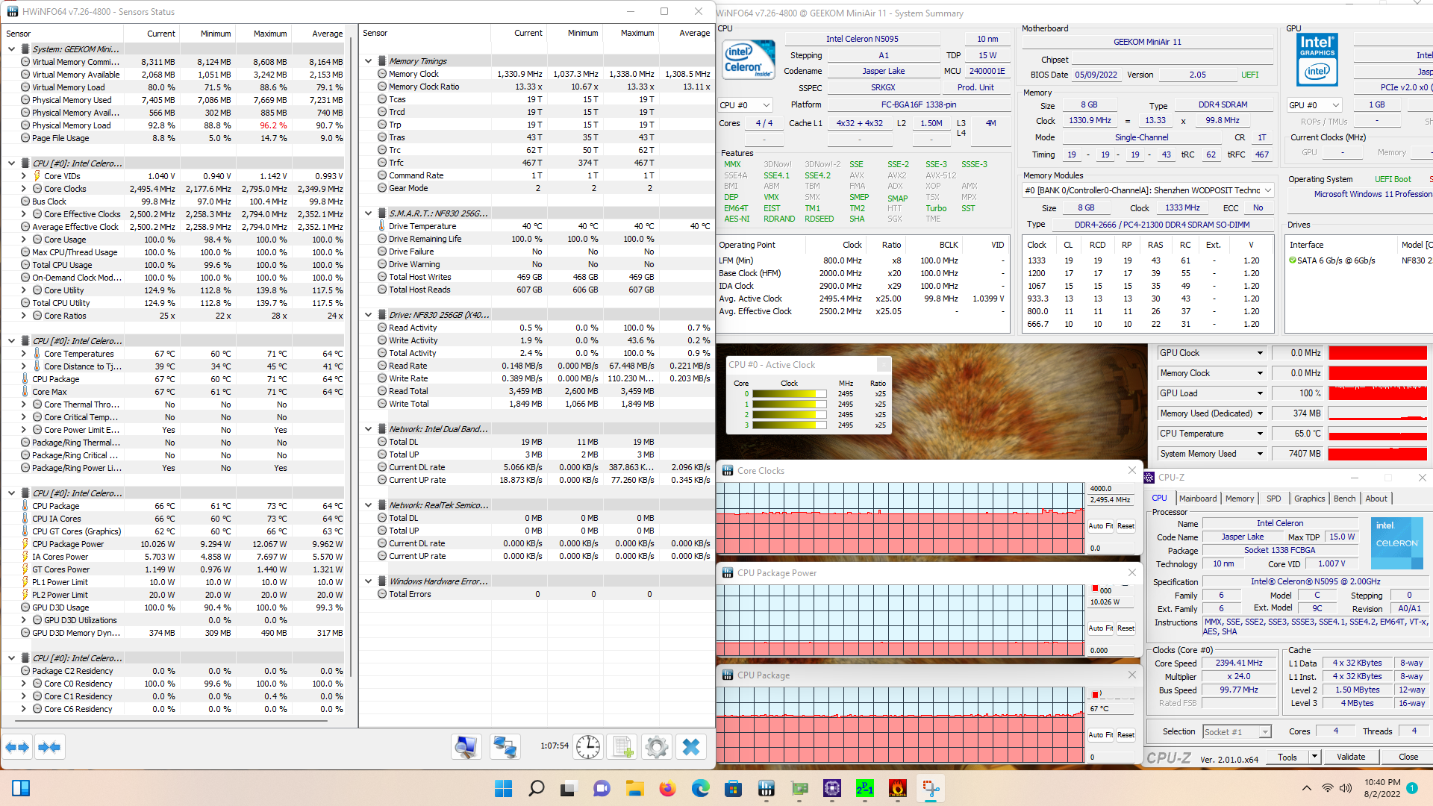Expand the Core VIDs row
1433x806 pixels.
24,176
